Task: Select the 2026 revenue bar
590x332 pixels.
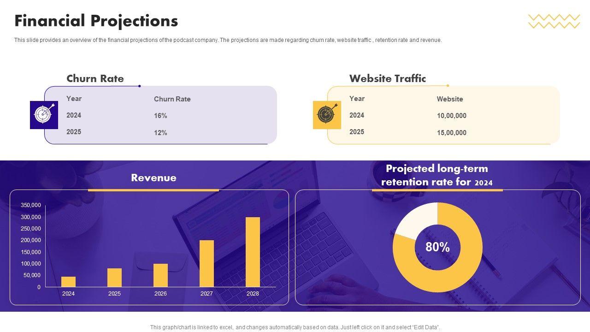Action: click(160, 275)
